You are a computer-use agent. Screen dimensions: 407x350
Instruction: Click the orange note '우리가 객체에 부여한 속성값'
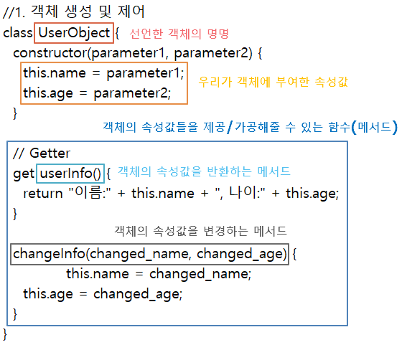(273, 82)
